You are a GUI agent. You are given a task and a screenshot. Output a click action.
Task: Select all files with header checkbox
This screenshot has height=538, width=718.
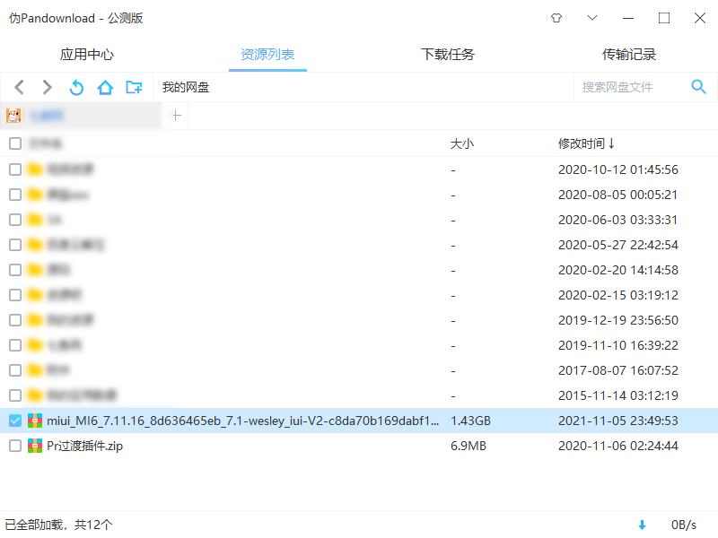point(14,143)
